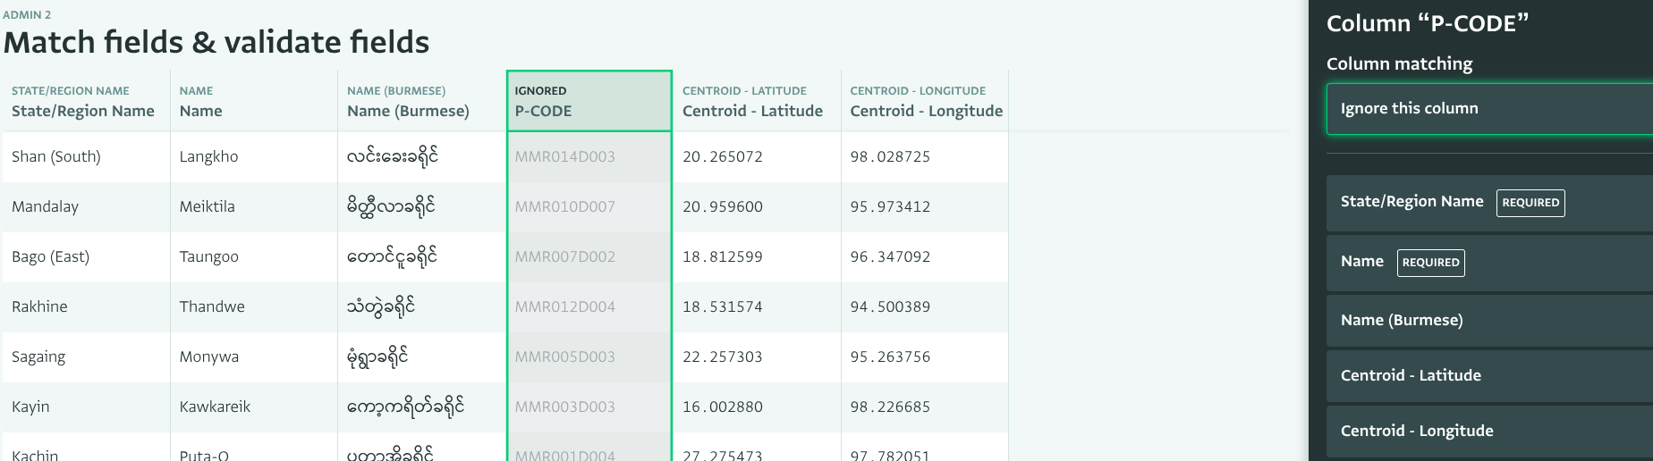Screen dimensions: 1653x461
Task: Click the Column "P-CODE" panel title
Action: point(1428,23)
